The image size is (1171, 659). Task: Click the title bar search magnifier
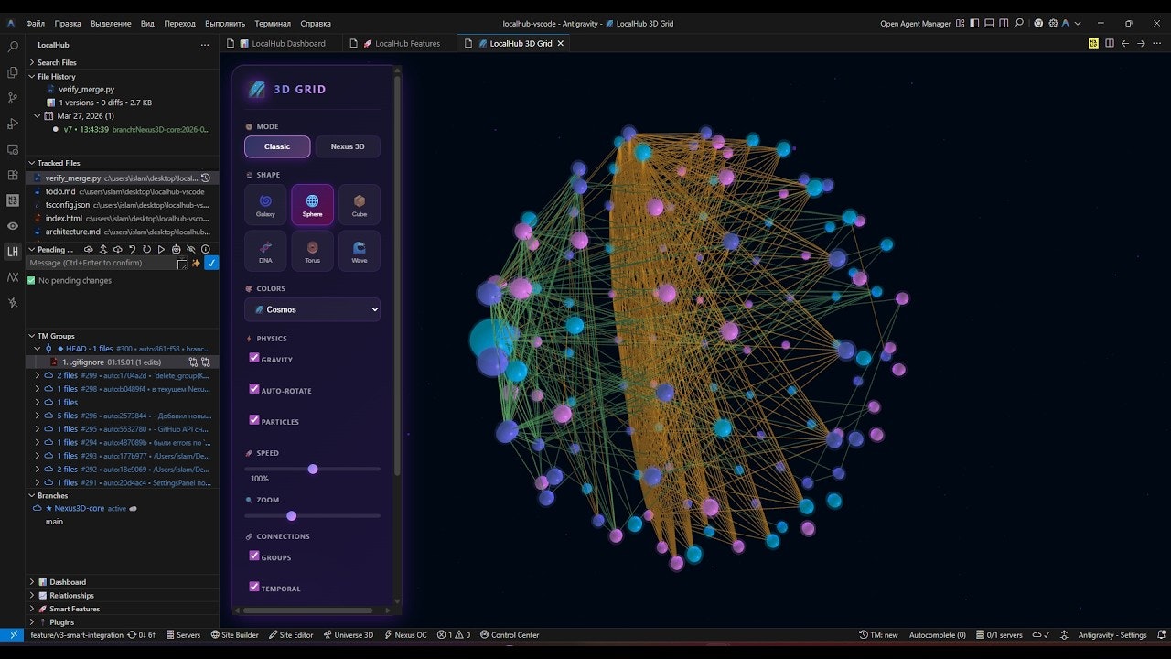[1019, 23]
